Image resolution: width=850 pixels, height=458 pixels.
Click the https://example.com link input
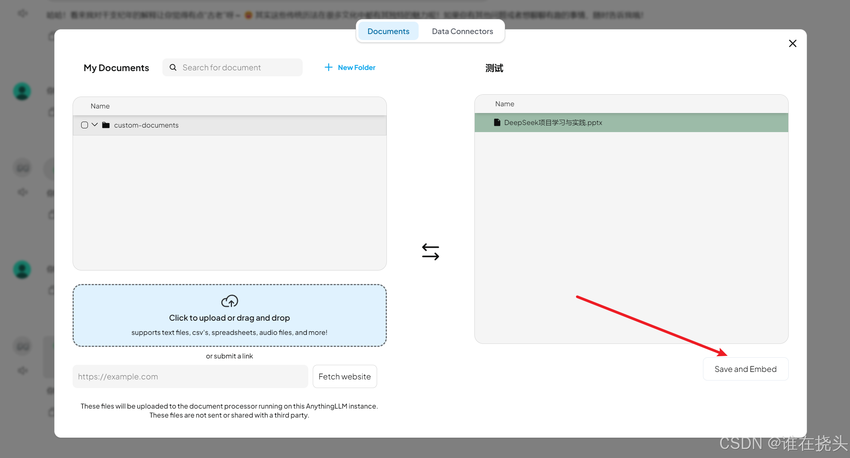[x=190, y=376]
